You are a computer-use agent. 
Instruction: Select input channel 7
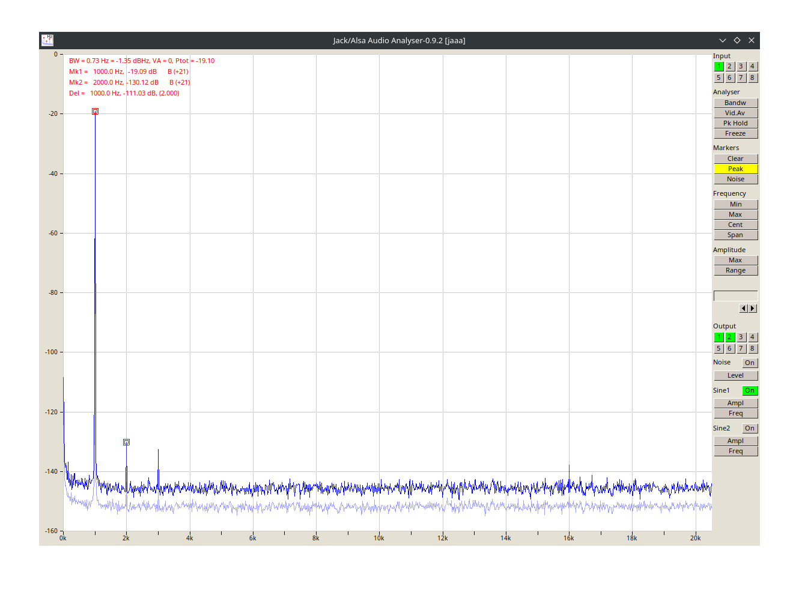click(x=741, y=78)
